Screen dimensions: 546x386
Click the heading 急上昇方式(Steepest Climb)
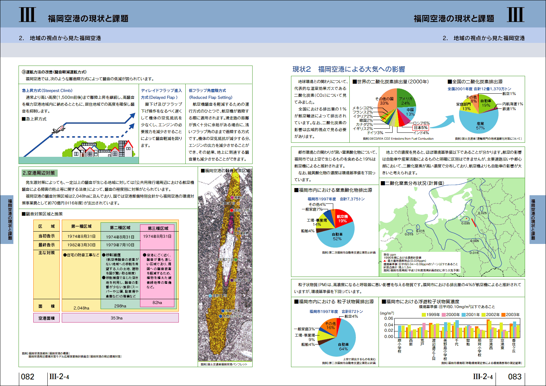point(47,91)
